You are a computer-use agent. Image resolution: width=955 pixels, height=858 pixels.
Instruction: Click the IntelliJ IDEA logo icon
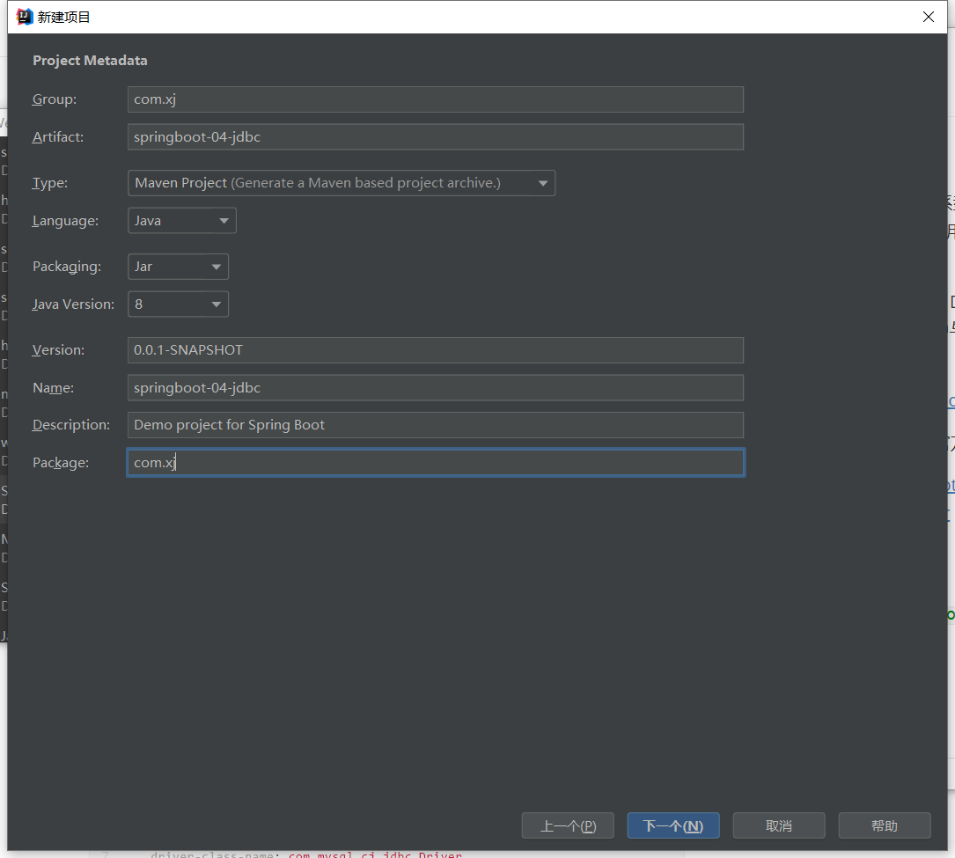point(25,17)
